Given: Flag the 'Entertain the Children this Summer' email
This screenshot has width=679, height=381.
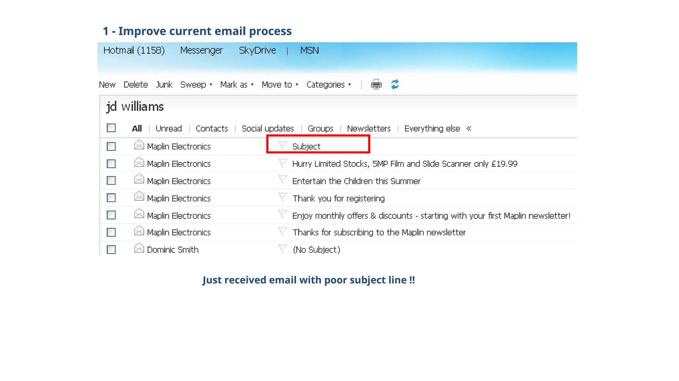Looking at the screenshot, I should point(282,180).
